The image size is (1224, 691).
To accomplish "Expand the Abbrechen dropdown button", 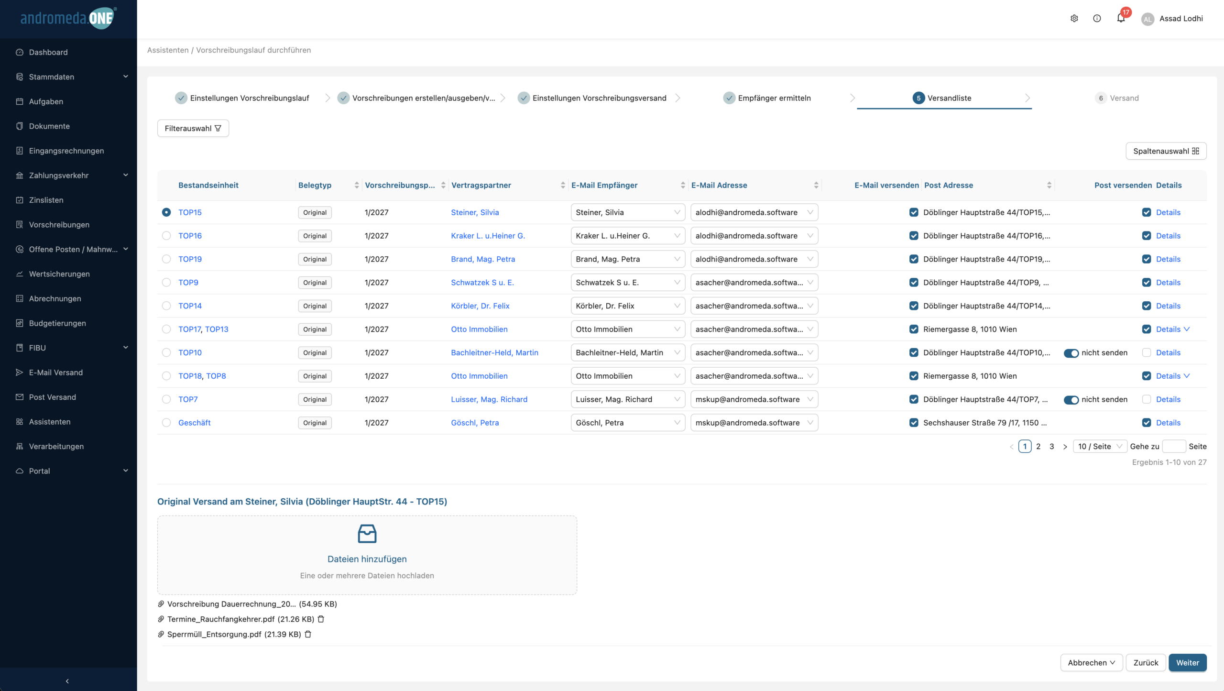I will pyautogui.click(x=1091, y=662).
